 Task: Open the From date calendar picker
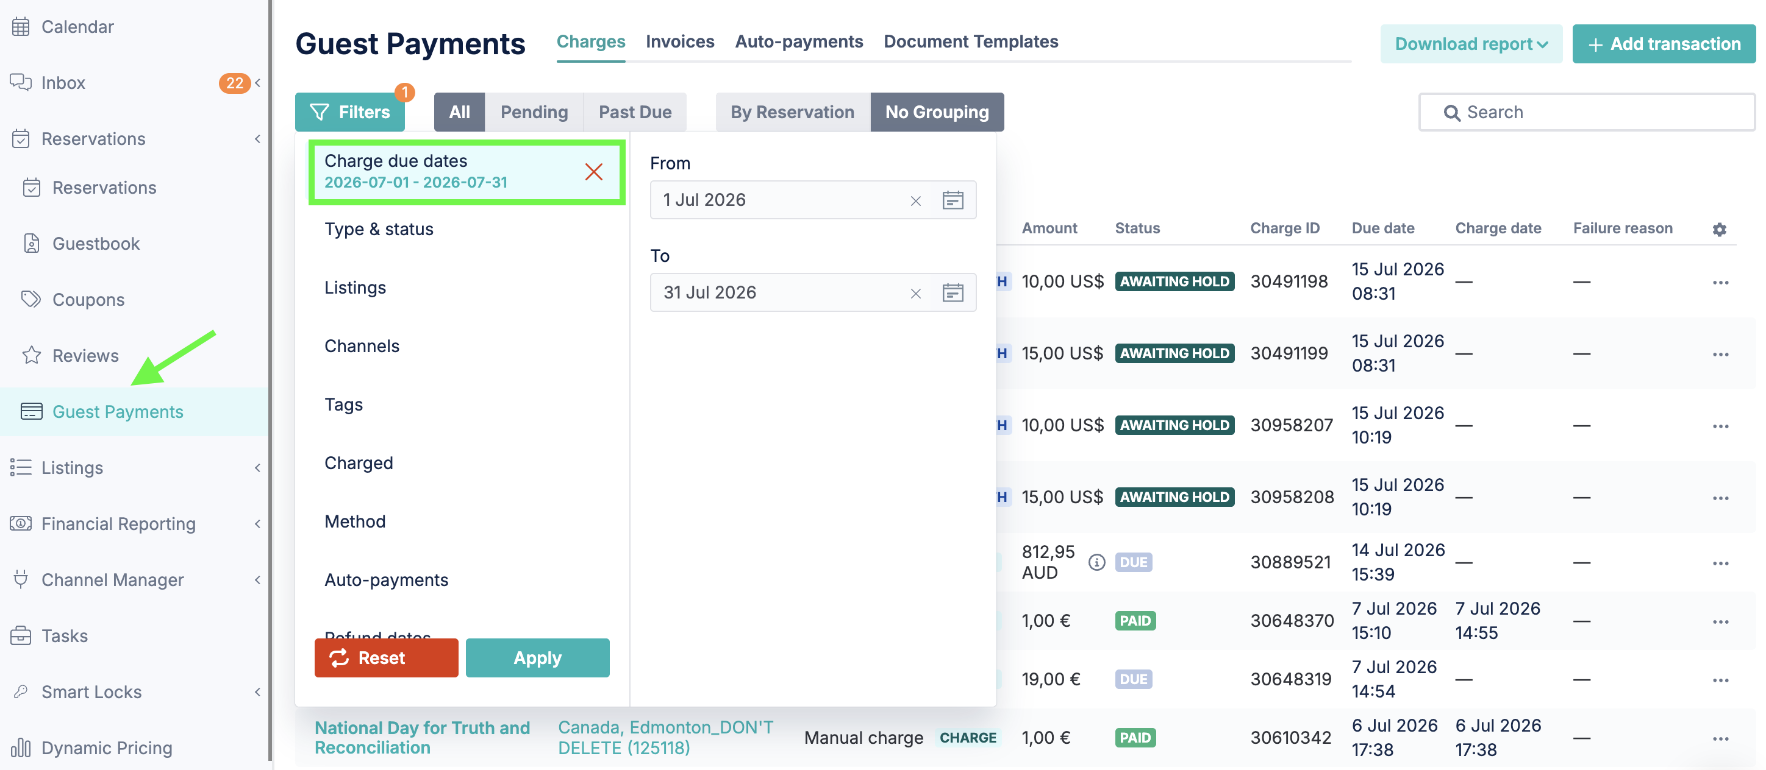click(953, 200)
